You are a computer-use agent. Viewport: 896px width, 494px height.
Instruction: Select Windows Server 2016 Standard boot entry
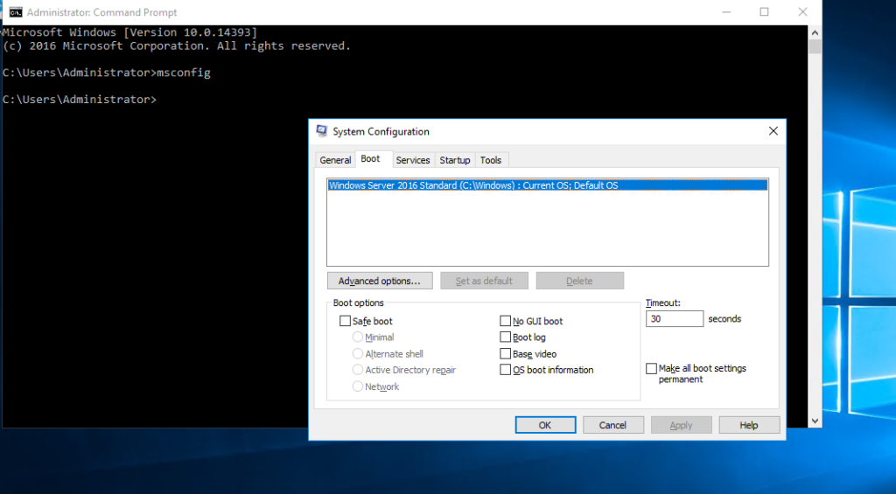pos(548,185)
